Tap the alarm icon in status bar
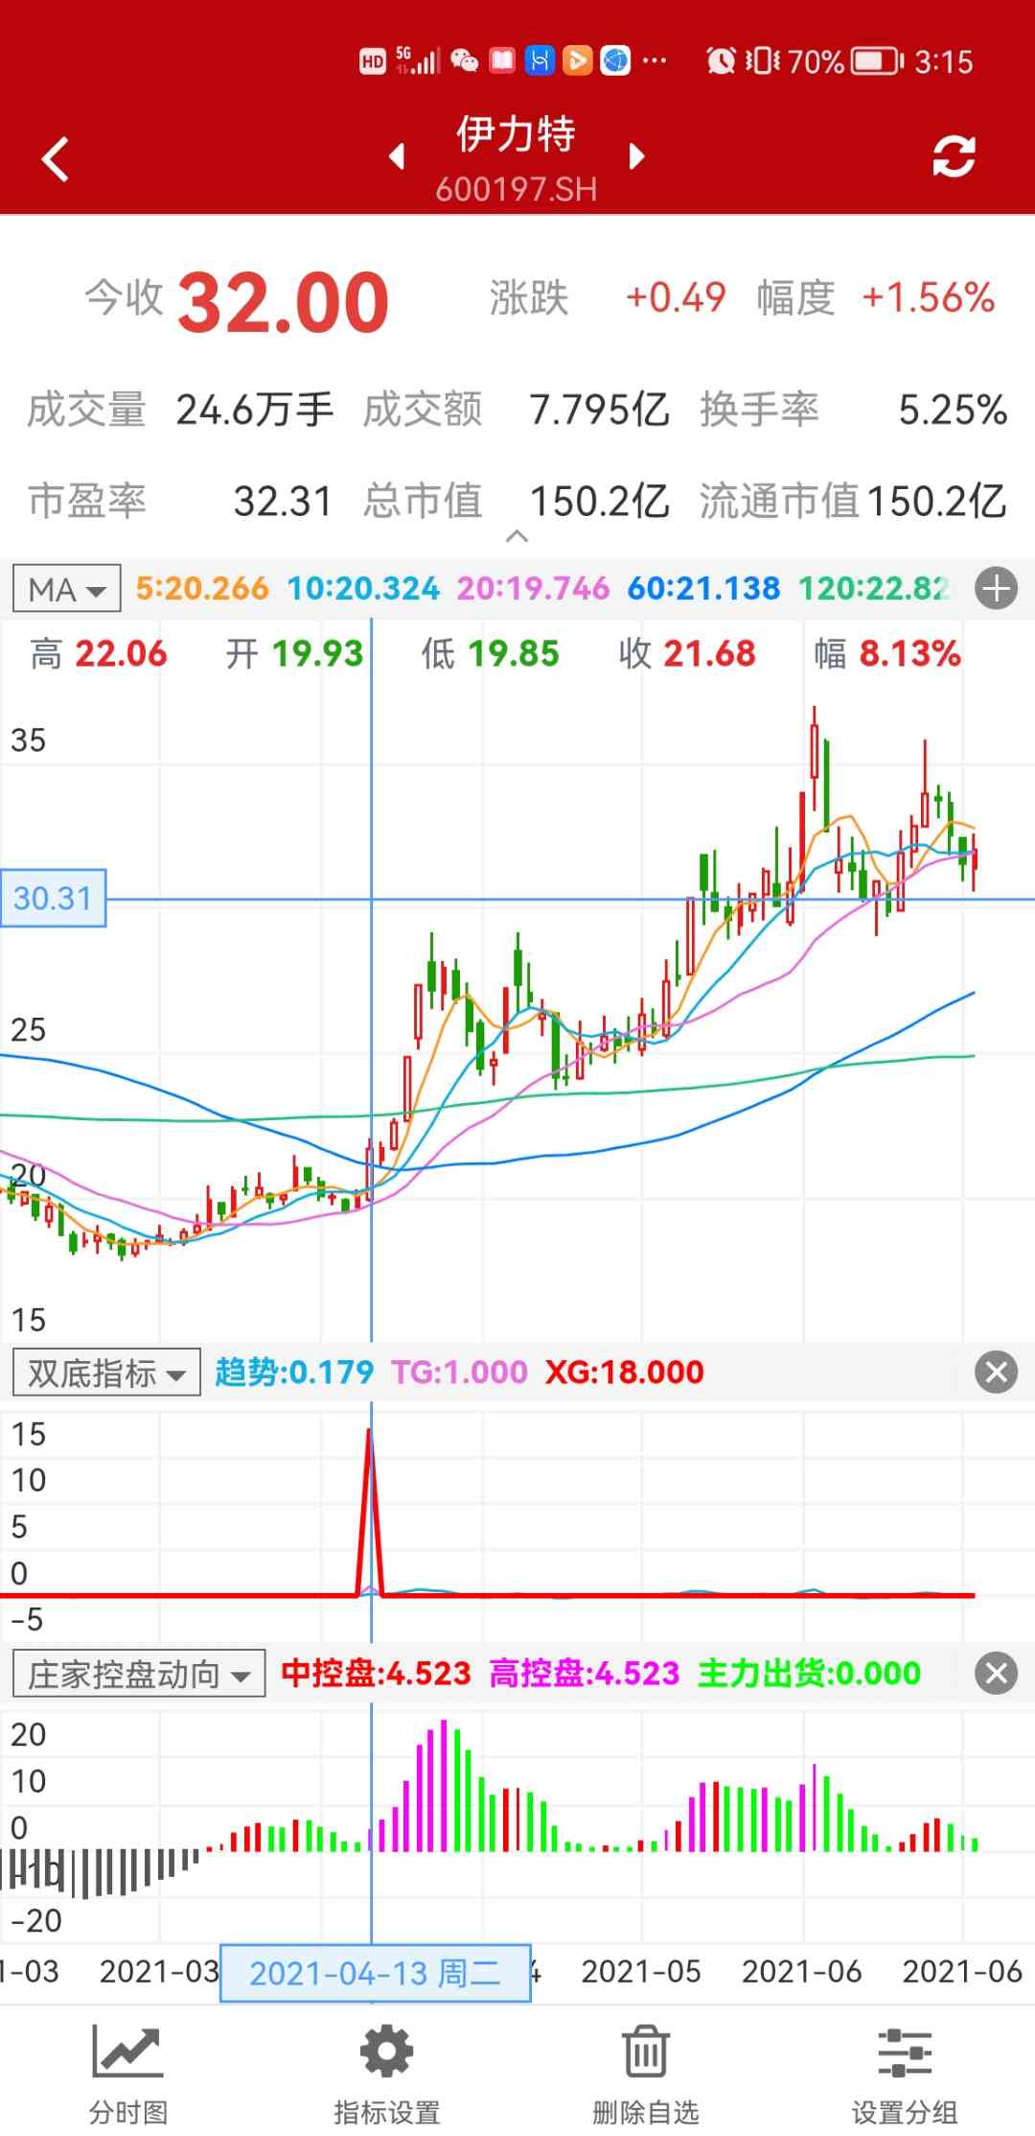The width and height of the screenshot is (1035, 2136). (x=721, y=61)
